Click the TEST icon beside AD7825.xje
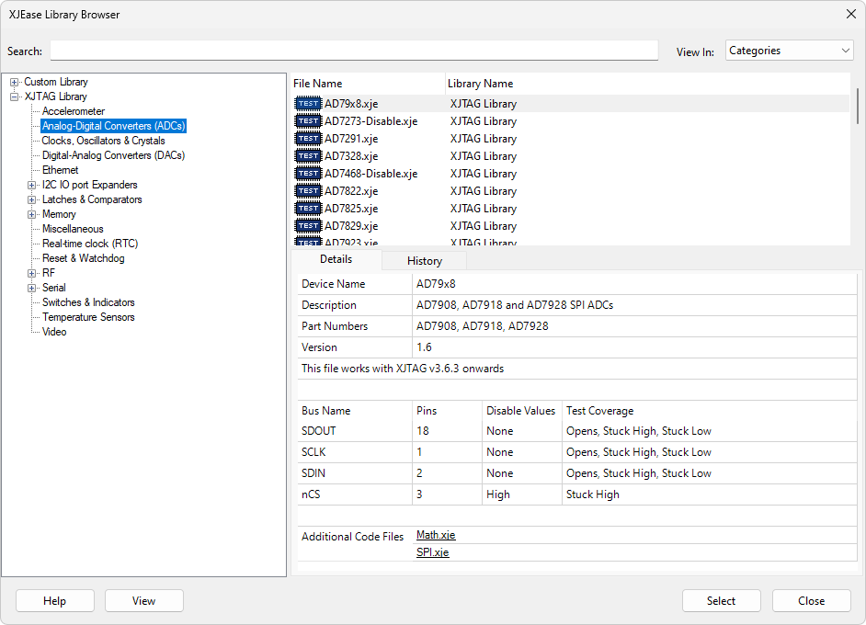Screen dimensions: 866x625 coord(308,209)
